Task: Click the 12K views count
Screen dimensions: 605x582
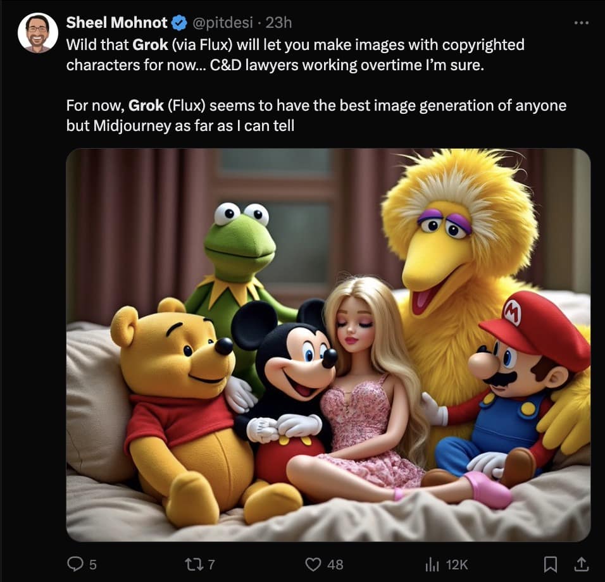Action: point(456,564)
